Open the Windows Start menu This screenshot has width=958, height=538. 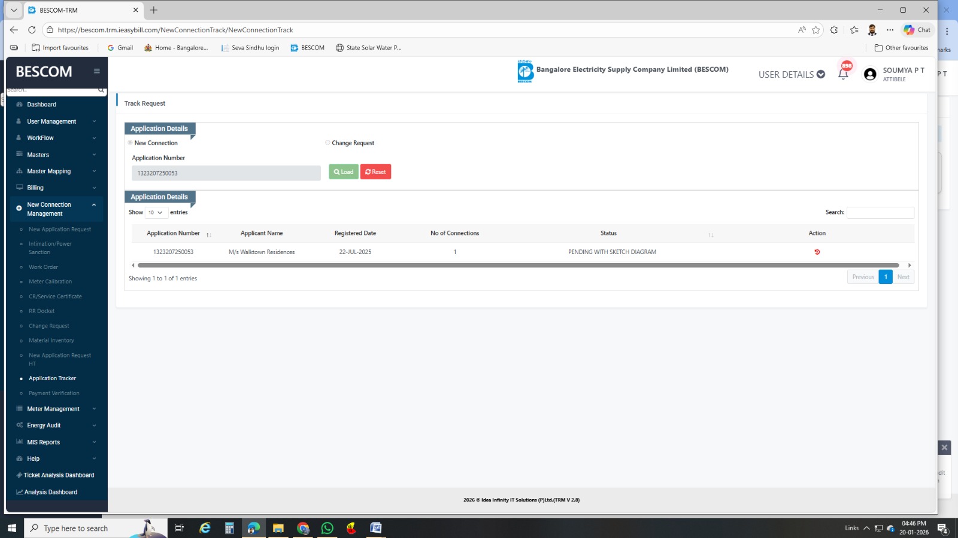pyautogui.click(x=11, y=528)
